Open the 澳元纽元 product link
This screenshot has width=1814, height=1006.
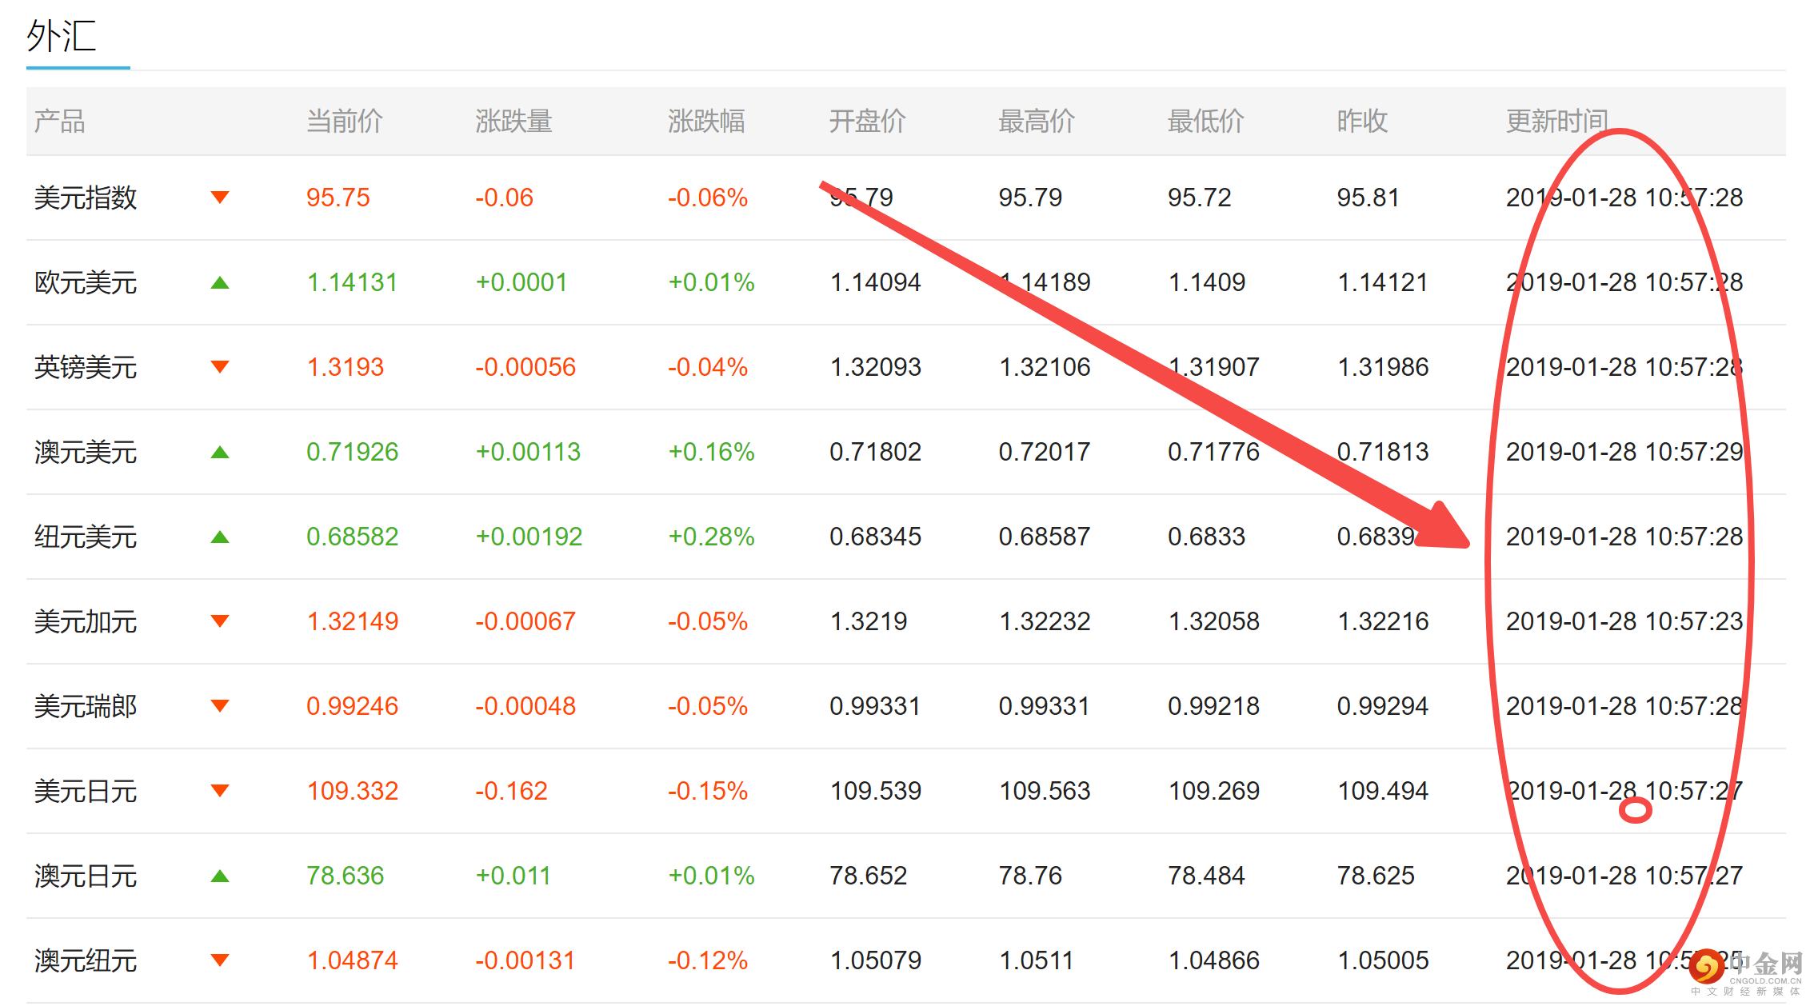pos(86,960)
